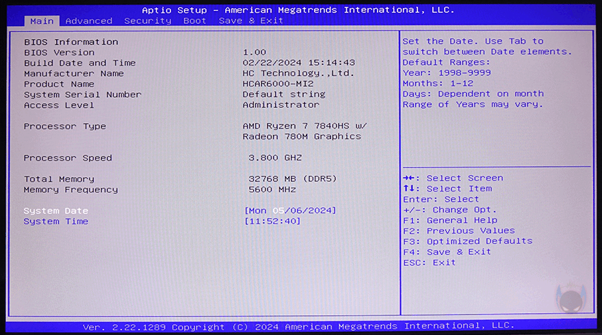Click the Administrator access level value
The width and height of the screenshot is (602, 335).
click(x=280, y=105)
